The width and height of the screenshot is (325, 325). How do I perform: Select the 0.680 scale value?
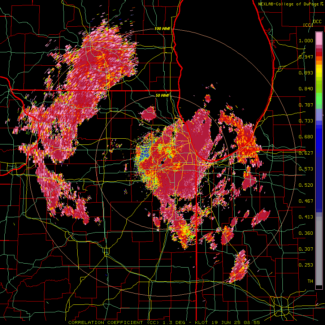click(306, 137)
